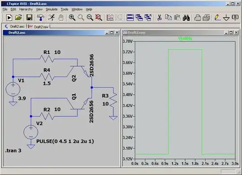242x175 pixels.
Task: Switch to the Draft2.asc tab
Action: [14, 26]
